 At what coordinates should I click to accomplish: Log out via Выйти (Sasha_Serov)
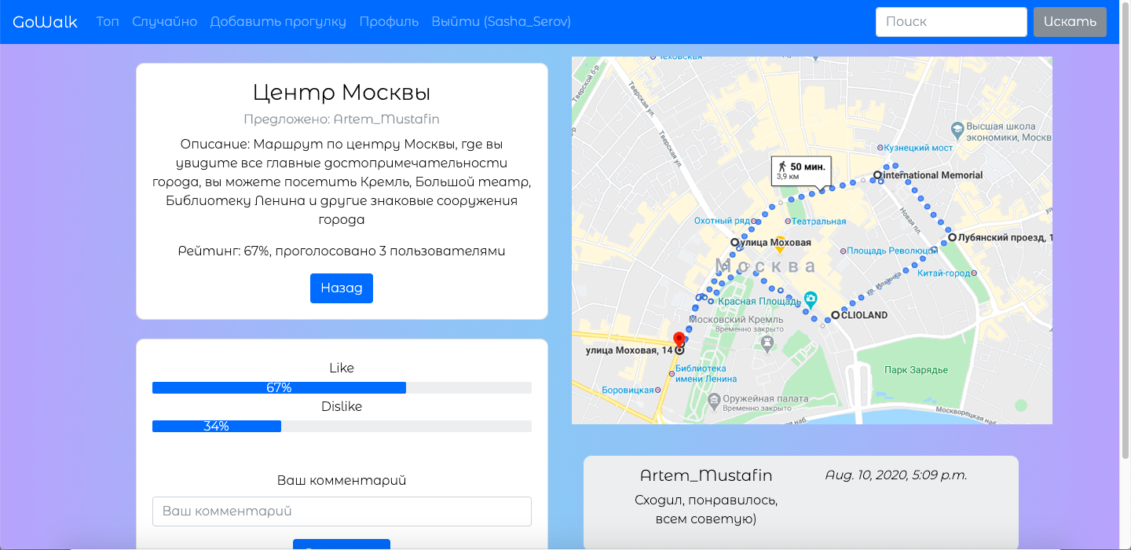501,21
